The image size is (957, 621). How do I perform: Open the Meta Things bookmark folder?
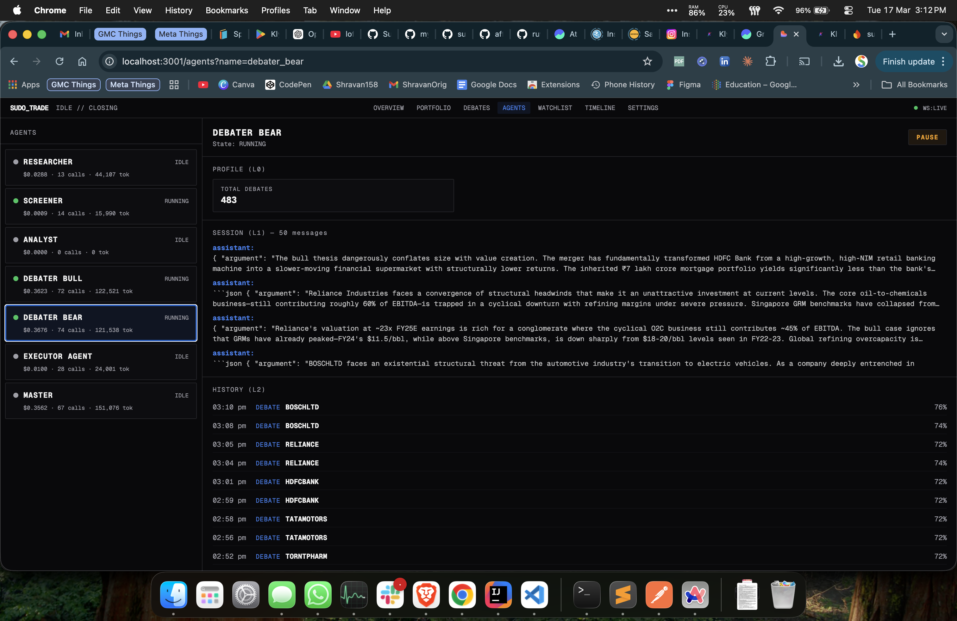tap(133, 84)
